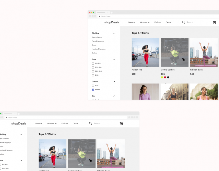Open the Ribbon-back product photo in upper window

tap(204, 52)
